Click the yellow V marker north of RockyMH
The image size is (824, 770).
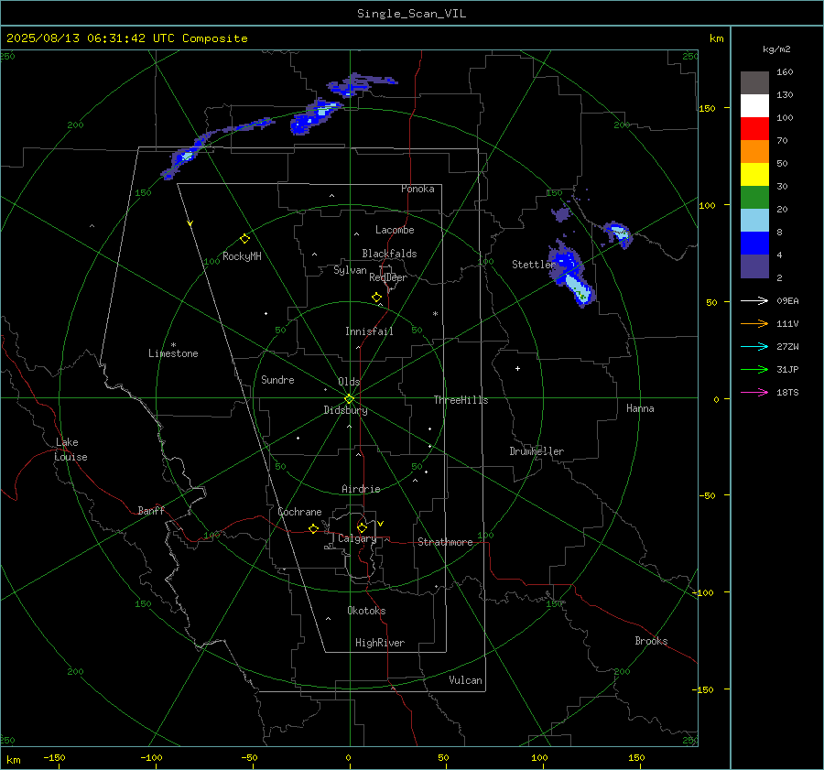(190, 223)
